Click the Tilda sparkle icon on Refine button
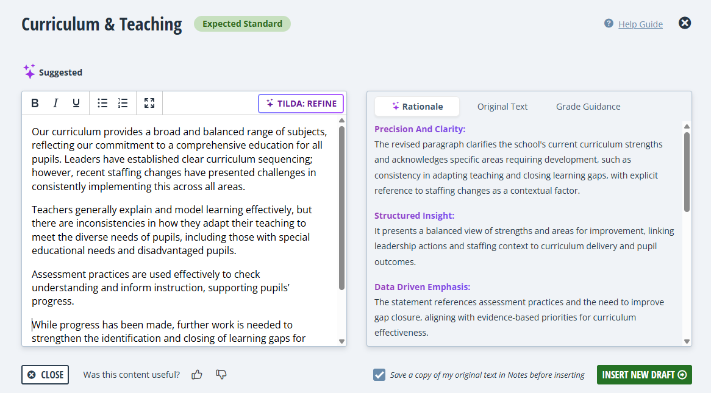The width and height of the screenshot is (711, 393). (269, 103)
